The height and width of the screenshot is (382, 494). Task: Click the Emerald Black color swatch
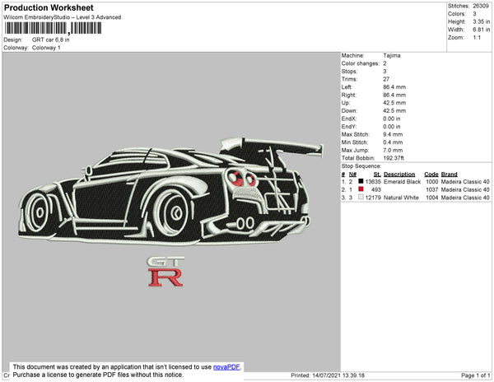pos(361,181)
